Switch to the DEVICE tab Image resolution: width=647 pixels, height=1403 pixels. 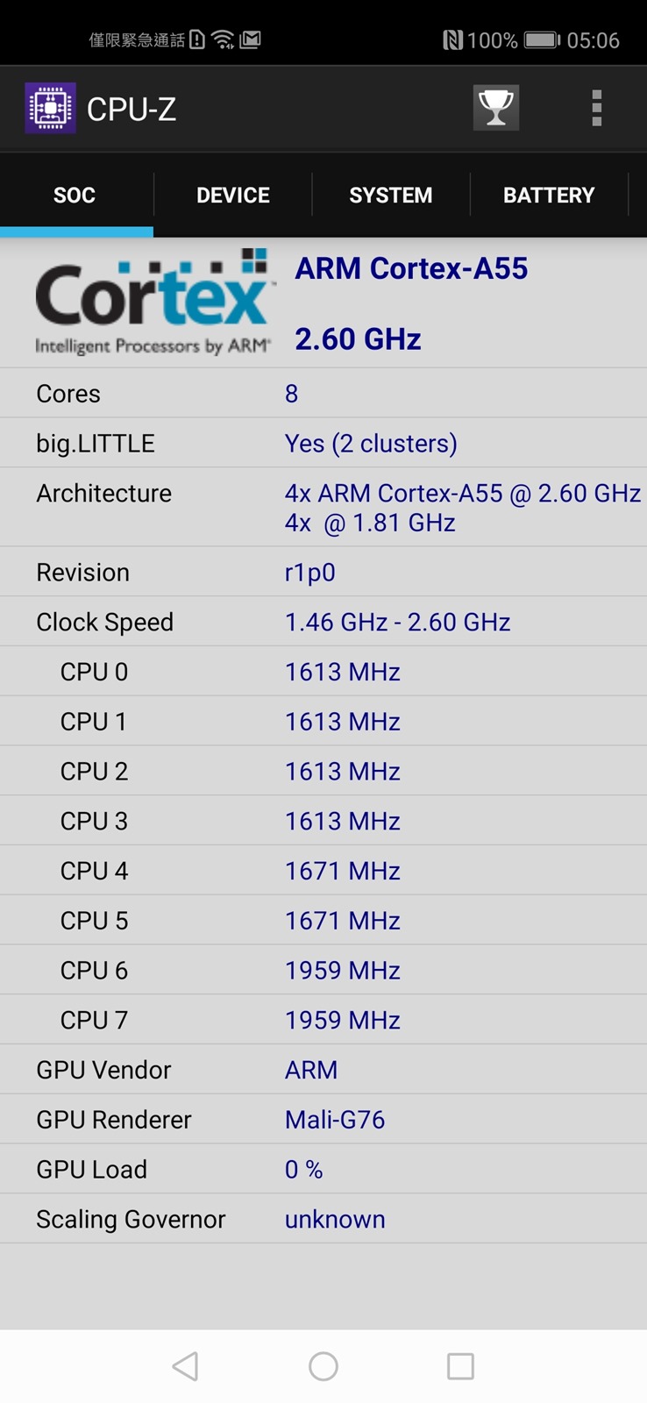(x=232, y=196)
